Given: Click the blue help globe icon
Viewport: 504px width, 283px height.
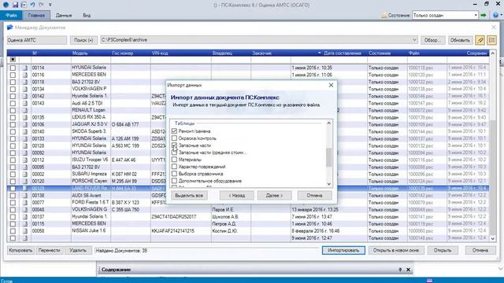Looking at the screenshot, I should click(495, 15).
